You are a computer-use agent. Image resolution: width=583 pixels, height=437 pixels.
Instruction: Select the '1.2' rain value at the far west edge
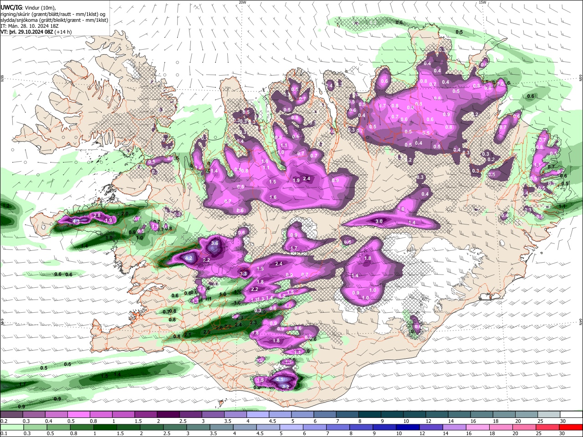coord(6,206)
